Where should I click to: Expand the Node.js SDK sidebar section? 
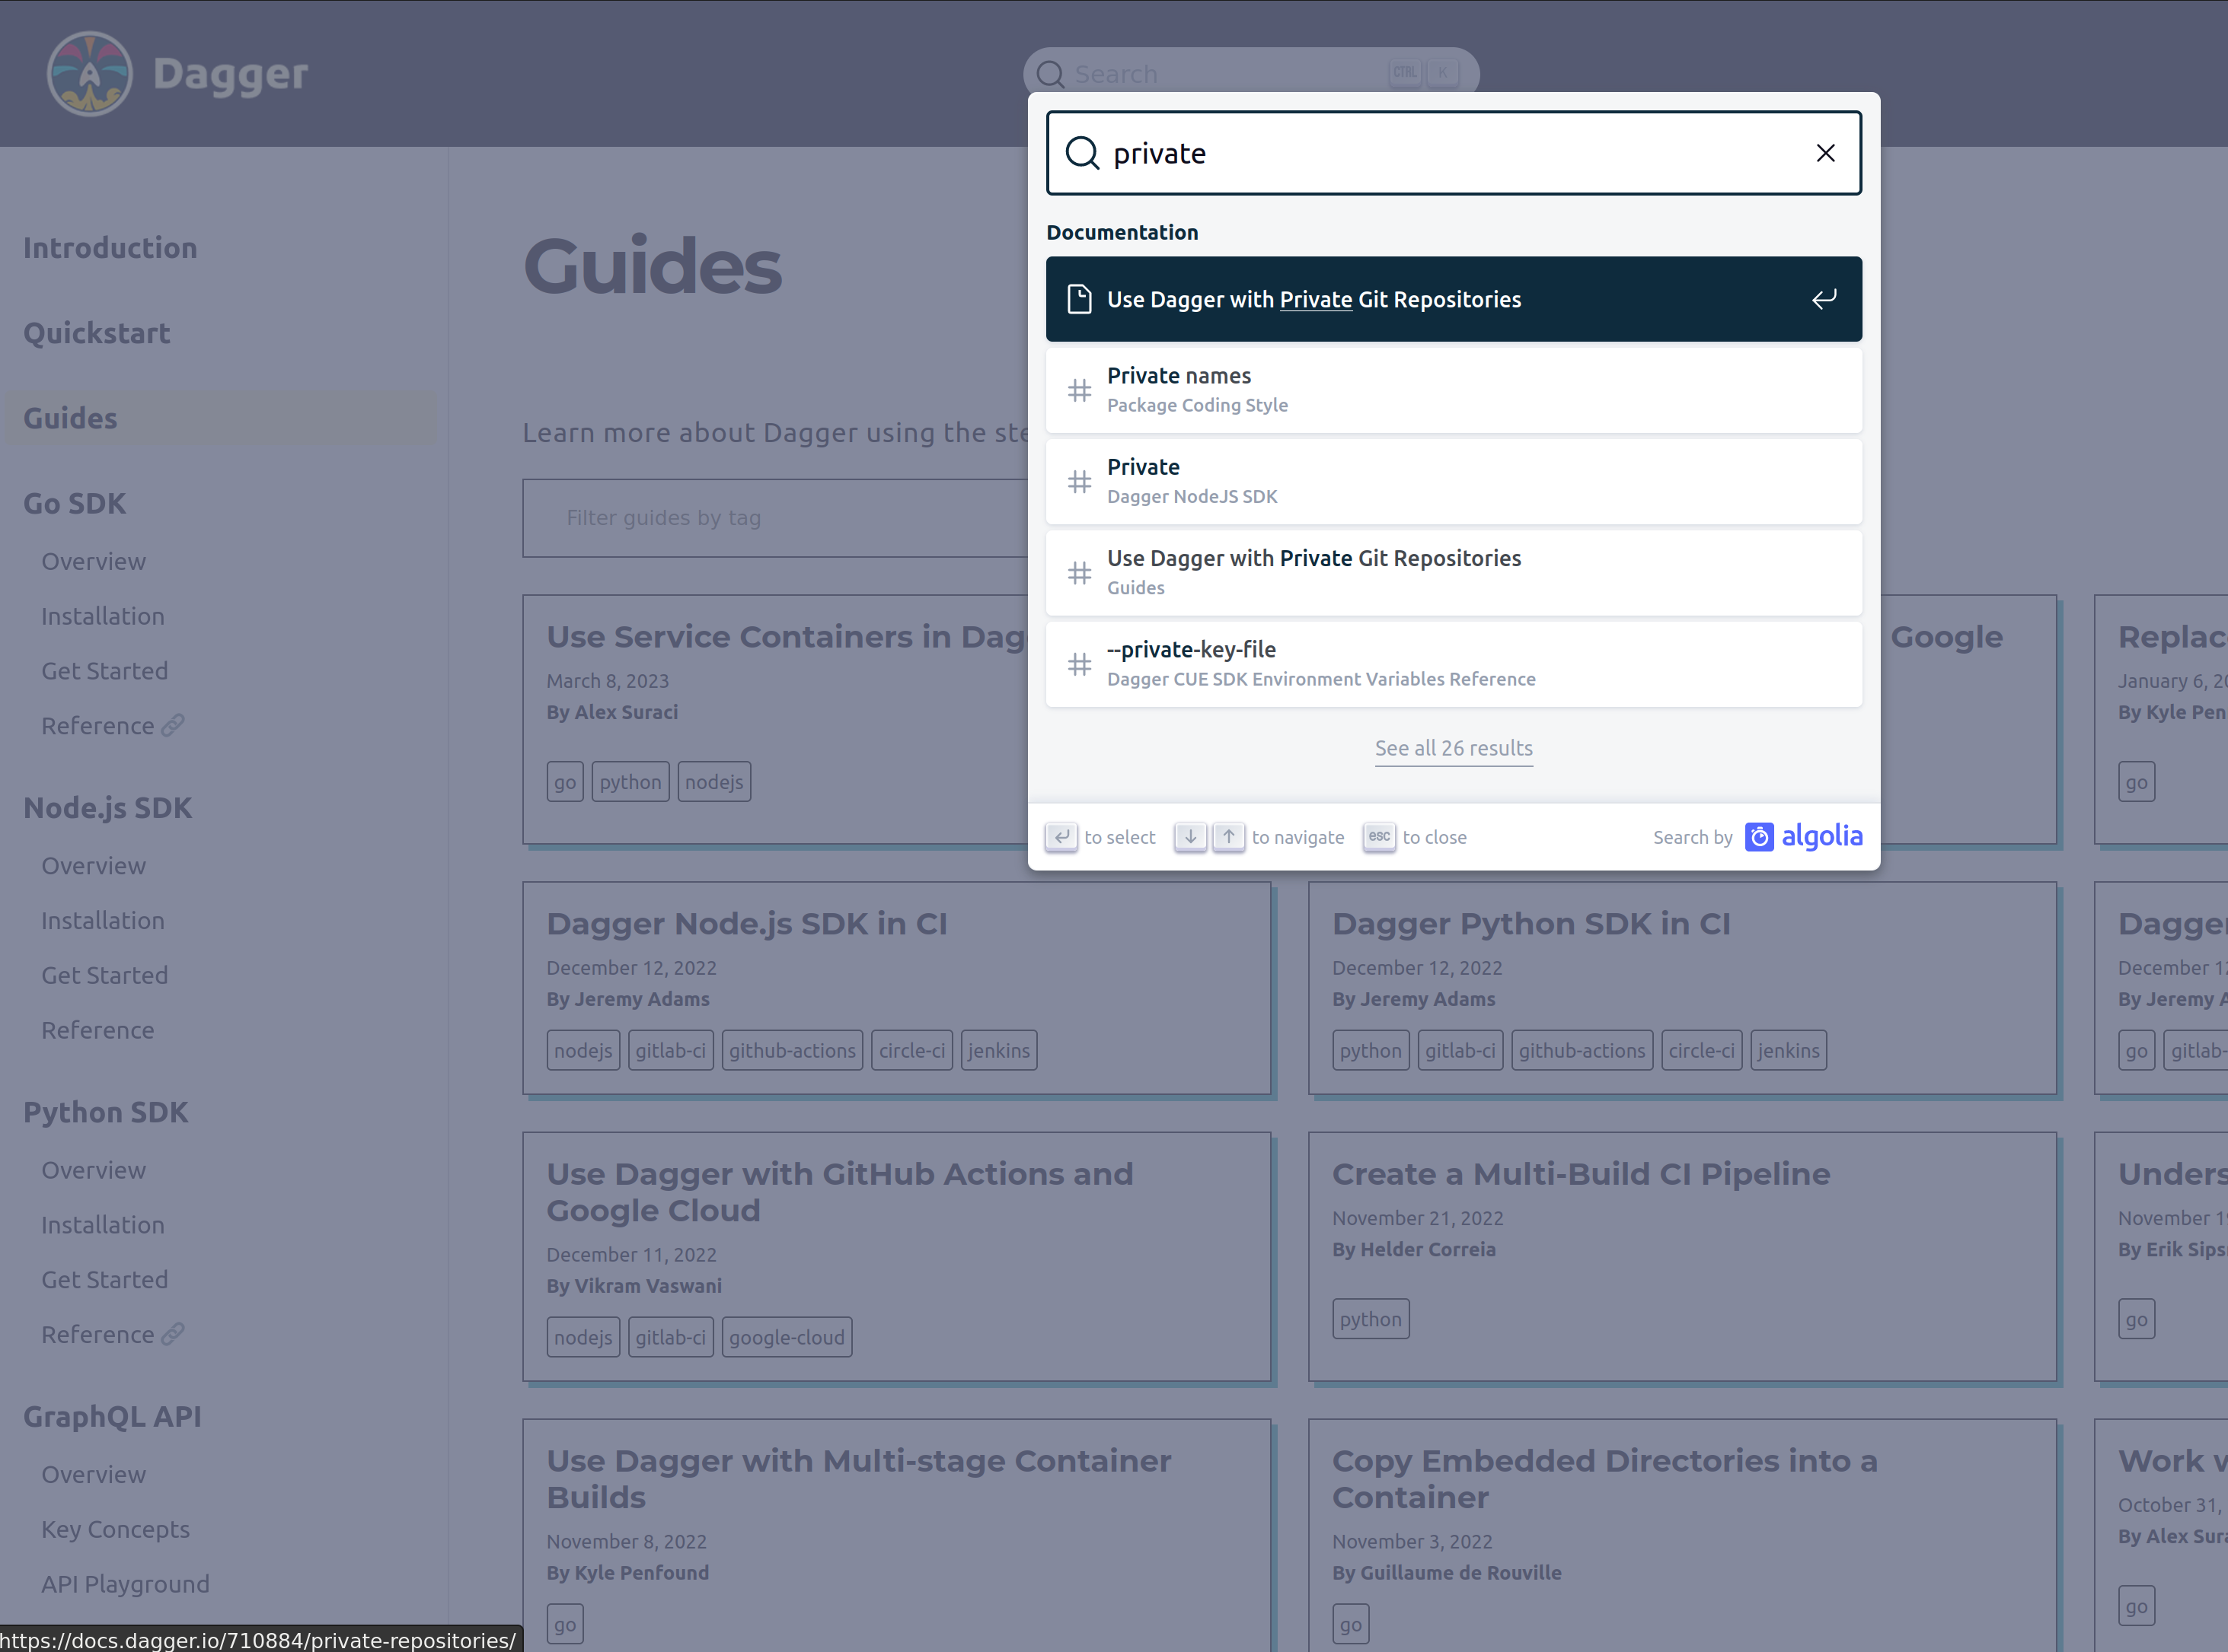click(x=107, y=807)
